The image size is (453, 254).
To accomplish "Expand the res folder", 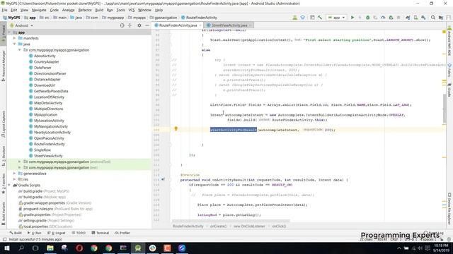I will point(14,179).
